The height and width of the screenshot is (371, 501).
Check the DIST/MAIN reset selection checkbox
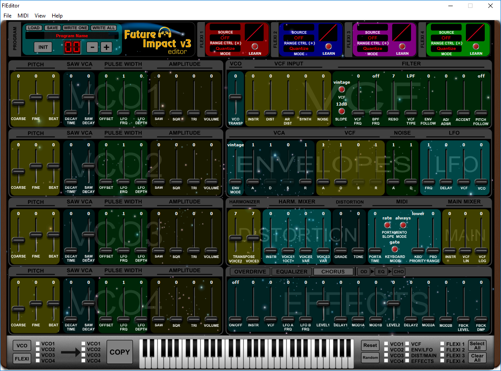click(408, 355)
